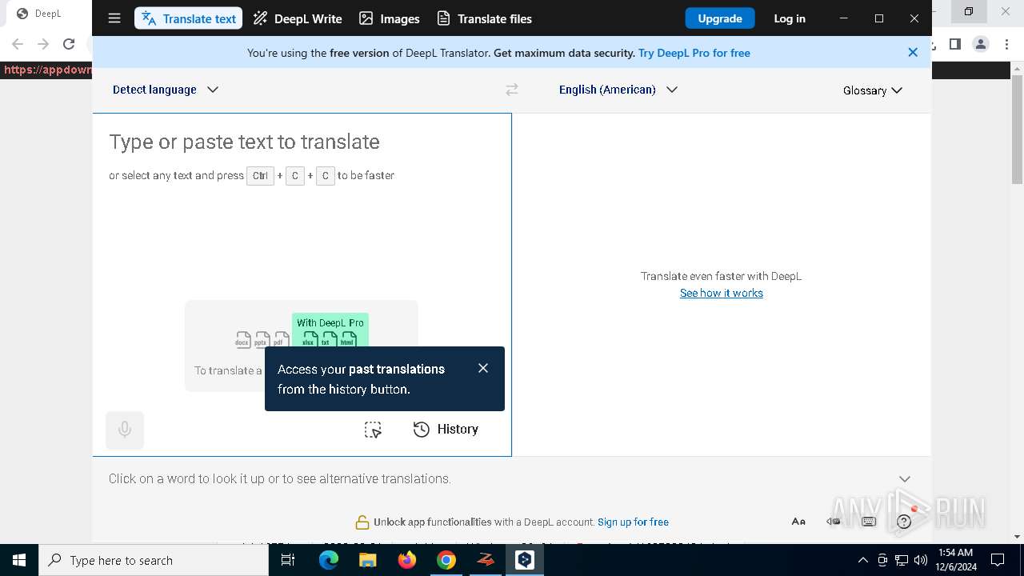
Task: Open the See how it works link
Action: coord(722,293)
